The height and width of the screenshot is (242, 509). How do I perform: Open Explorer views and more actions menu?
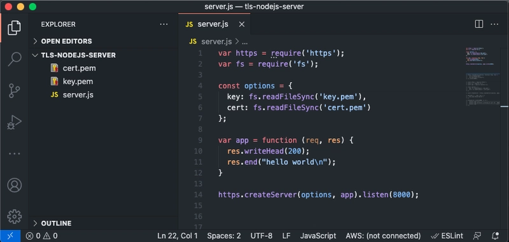point(164,24)
